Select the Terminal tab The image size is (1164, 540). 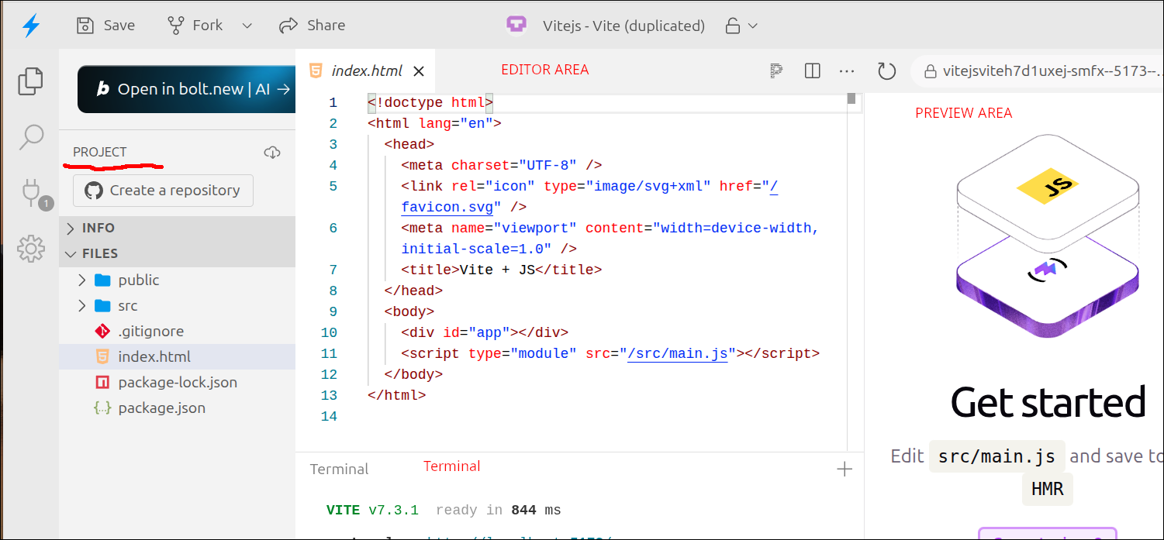pos(340,469)
